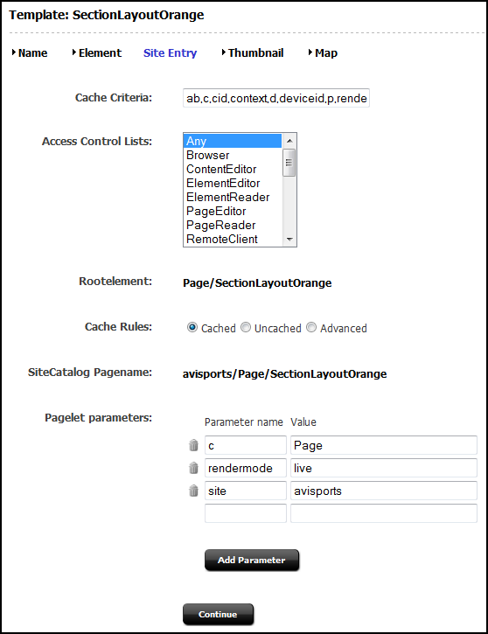Focus the empty parameter value field

[384, 513]
